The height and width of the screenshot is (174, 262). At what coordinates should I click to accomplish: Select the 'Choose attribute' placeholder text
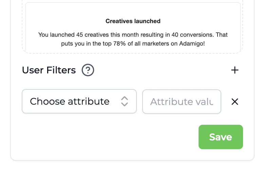pyautogui.click(x=70, y=101)
